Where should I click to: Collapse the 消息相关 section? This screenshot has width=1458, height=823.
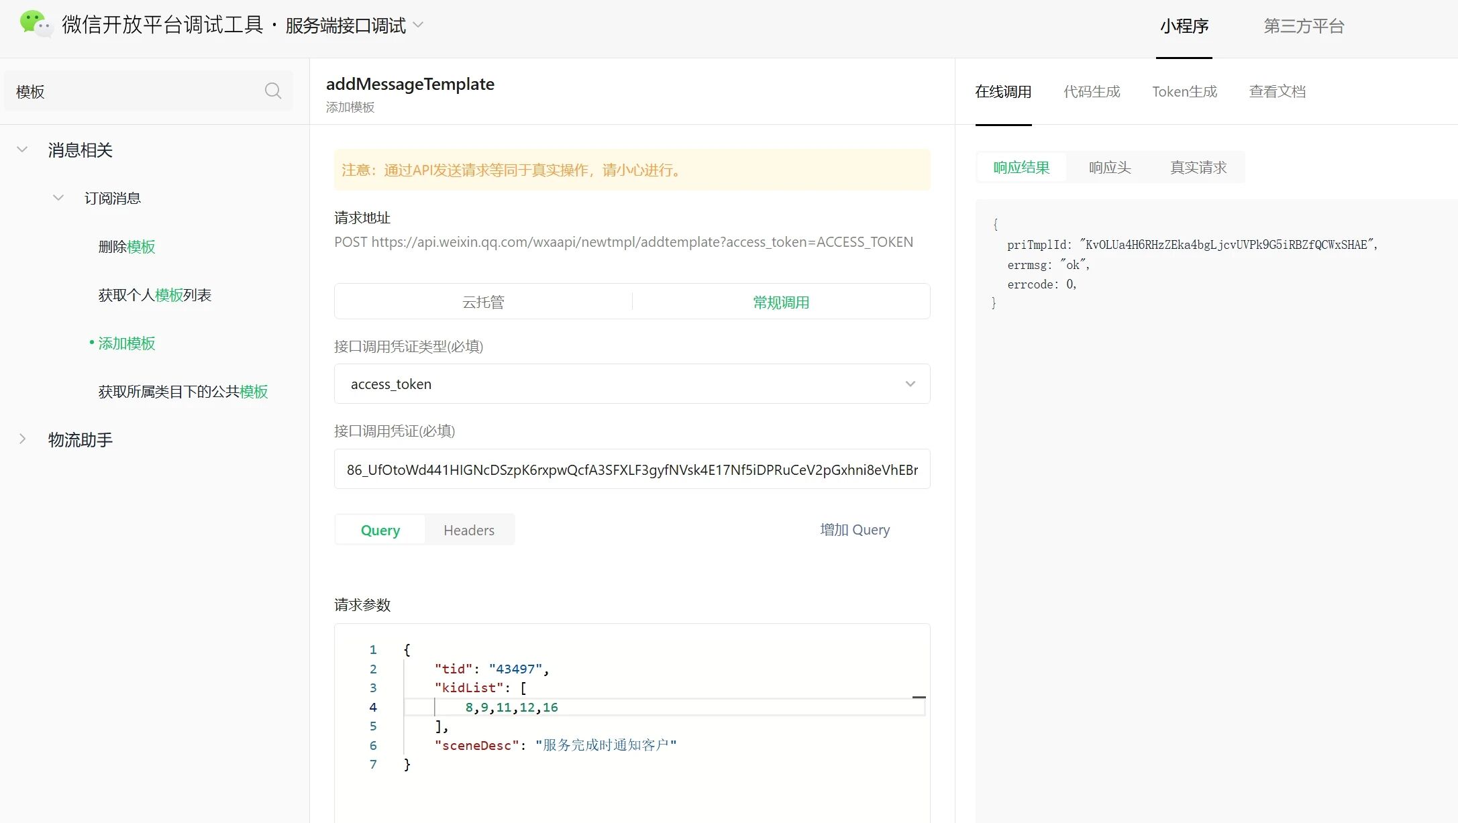[x=22, y=150]
